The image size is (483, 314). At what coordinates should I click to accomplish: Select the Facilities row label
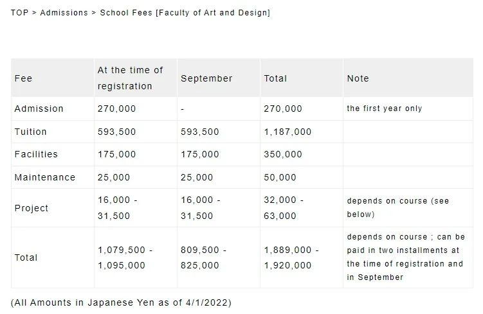(x=36, y=154)
